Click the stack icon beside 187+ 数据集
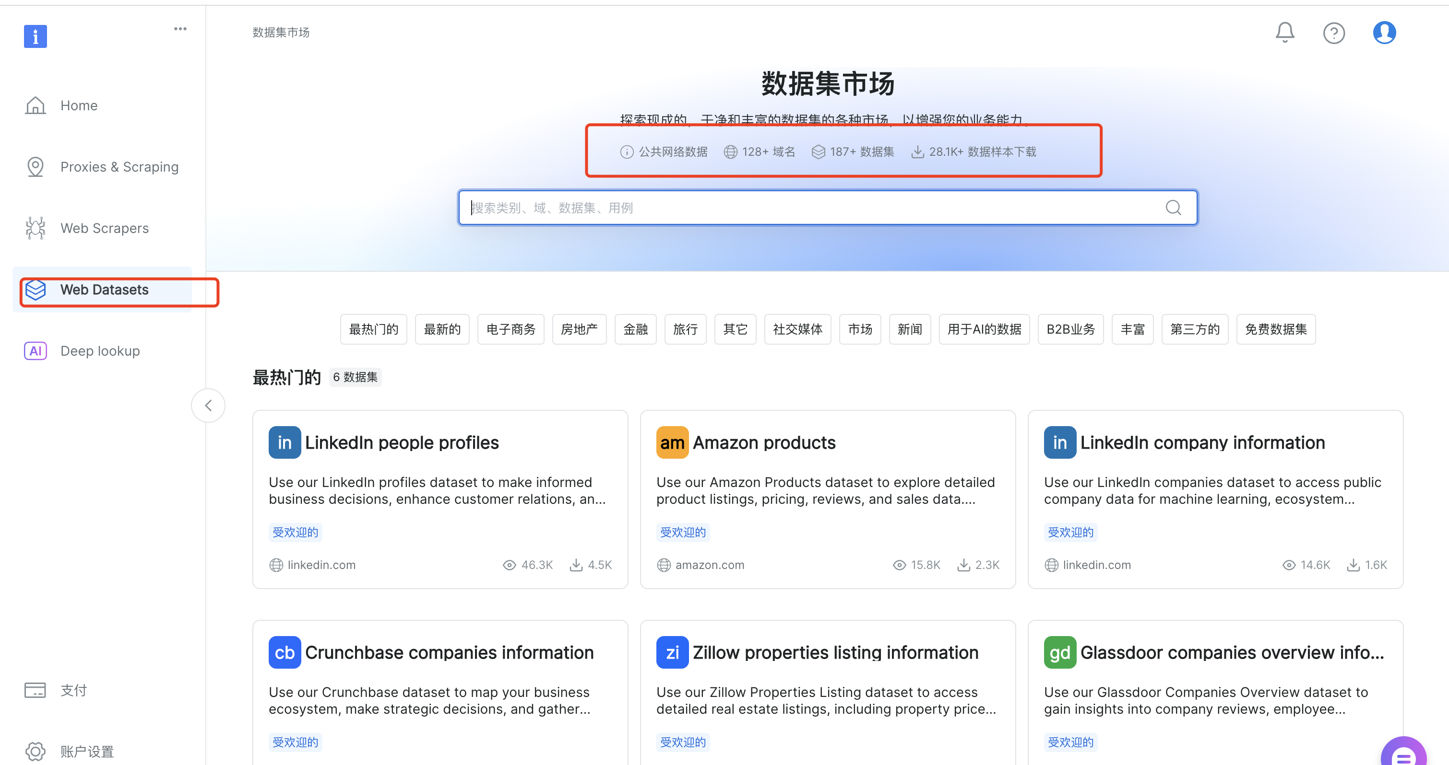Screen dimensions: 1449x765 [818, 152]
